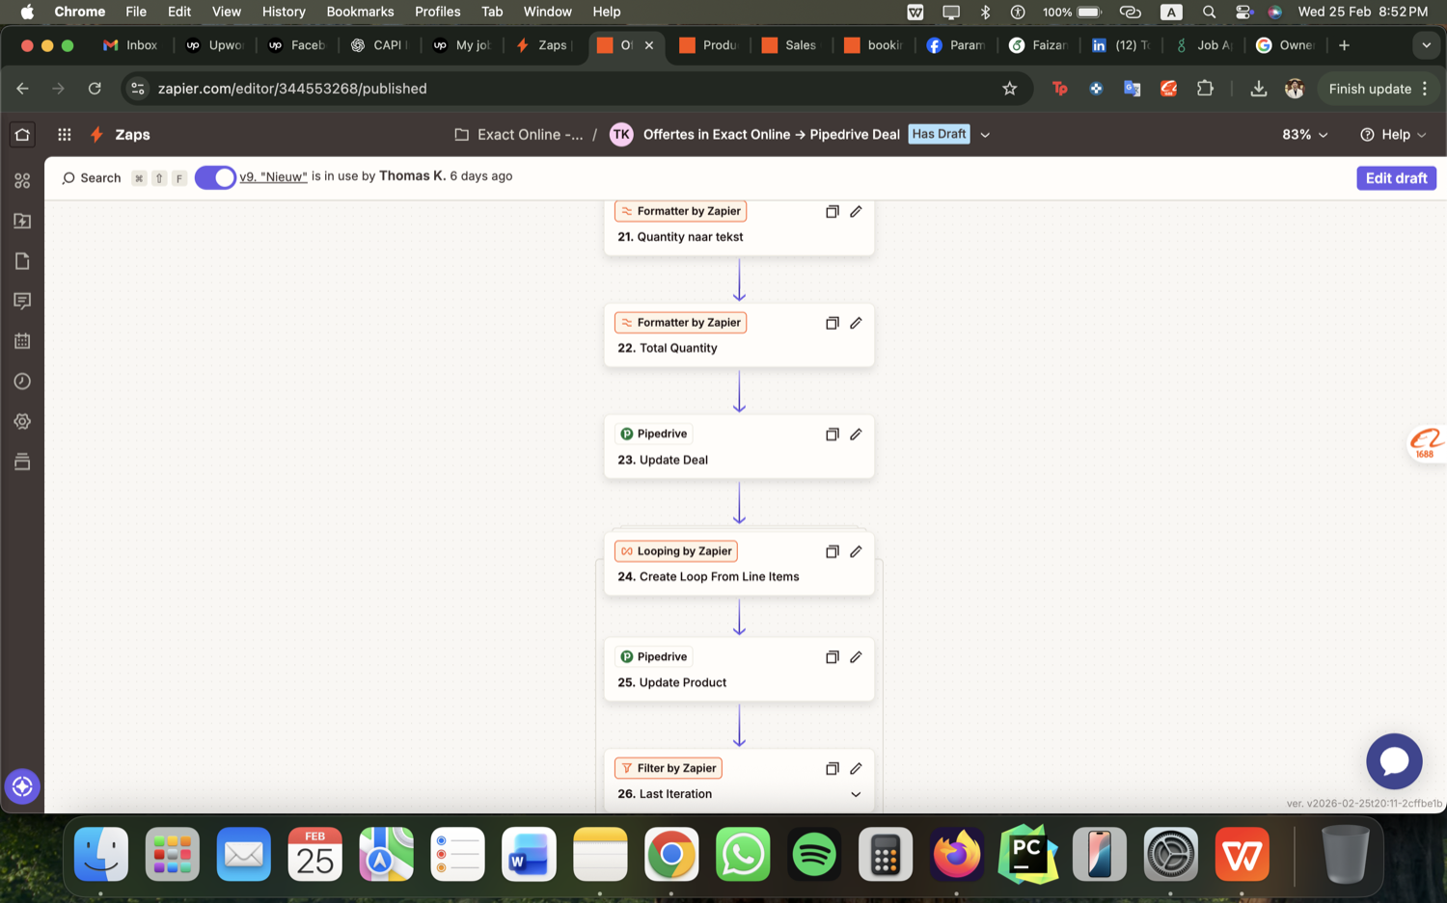Open PyCharm from the dock
Viewport: 1447px width, 903px height.
1027,854
